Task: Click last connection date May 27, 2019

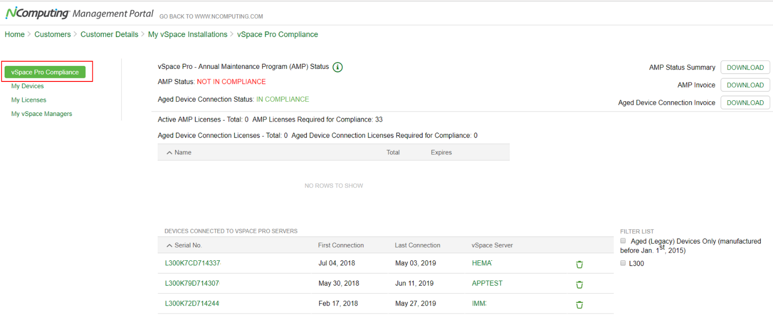Action: 415,304
